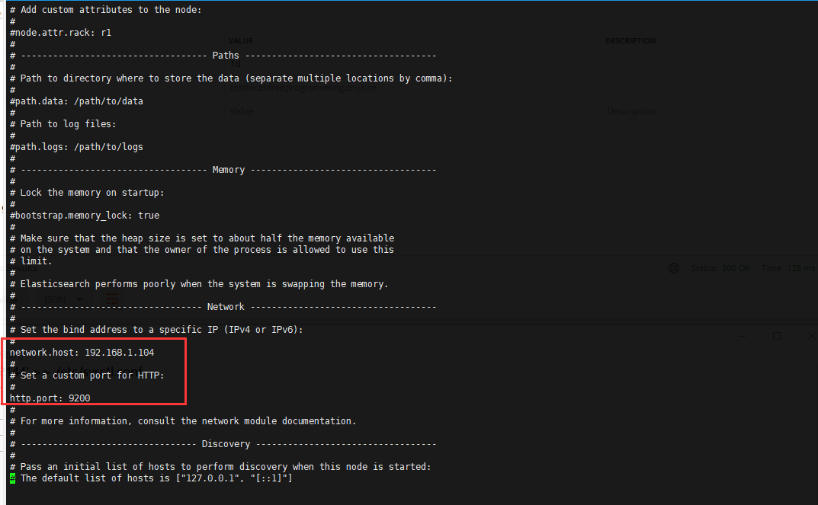Click the '#bootstrap.memory_lock: true' line

(x=85, y=216)
